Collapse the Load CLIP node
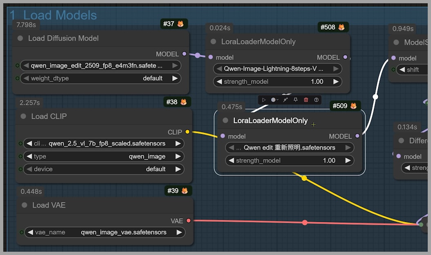431x255 pixels. (24, 117)
